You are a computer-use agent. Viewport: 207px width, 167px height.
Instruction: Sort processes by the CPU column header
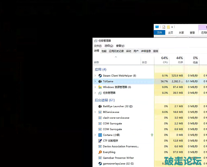click(165, 60)
